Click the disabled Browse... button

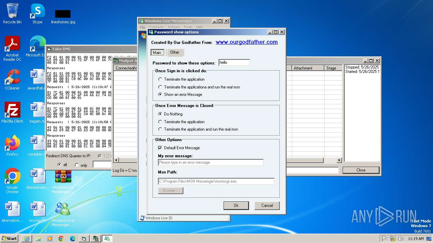[x=170, y=191]
